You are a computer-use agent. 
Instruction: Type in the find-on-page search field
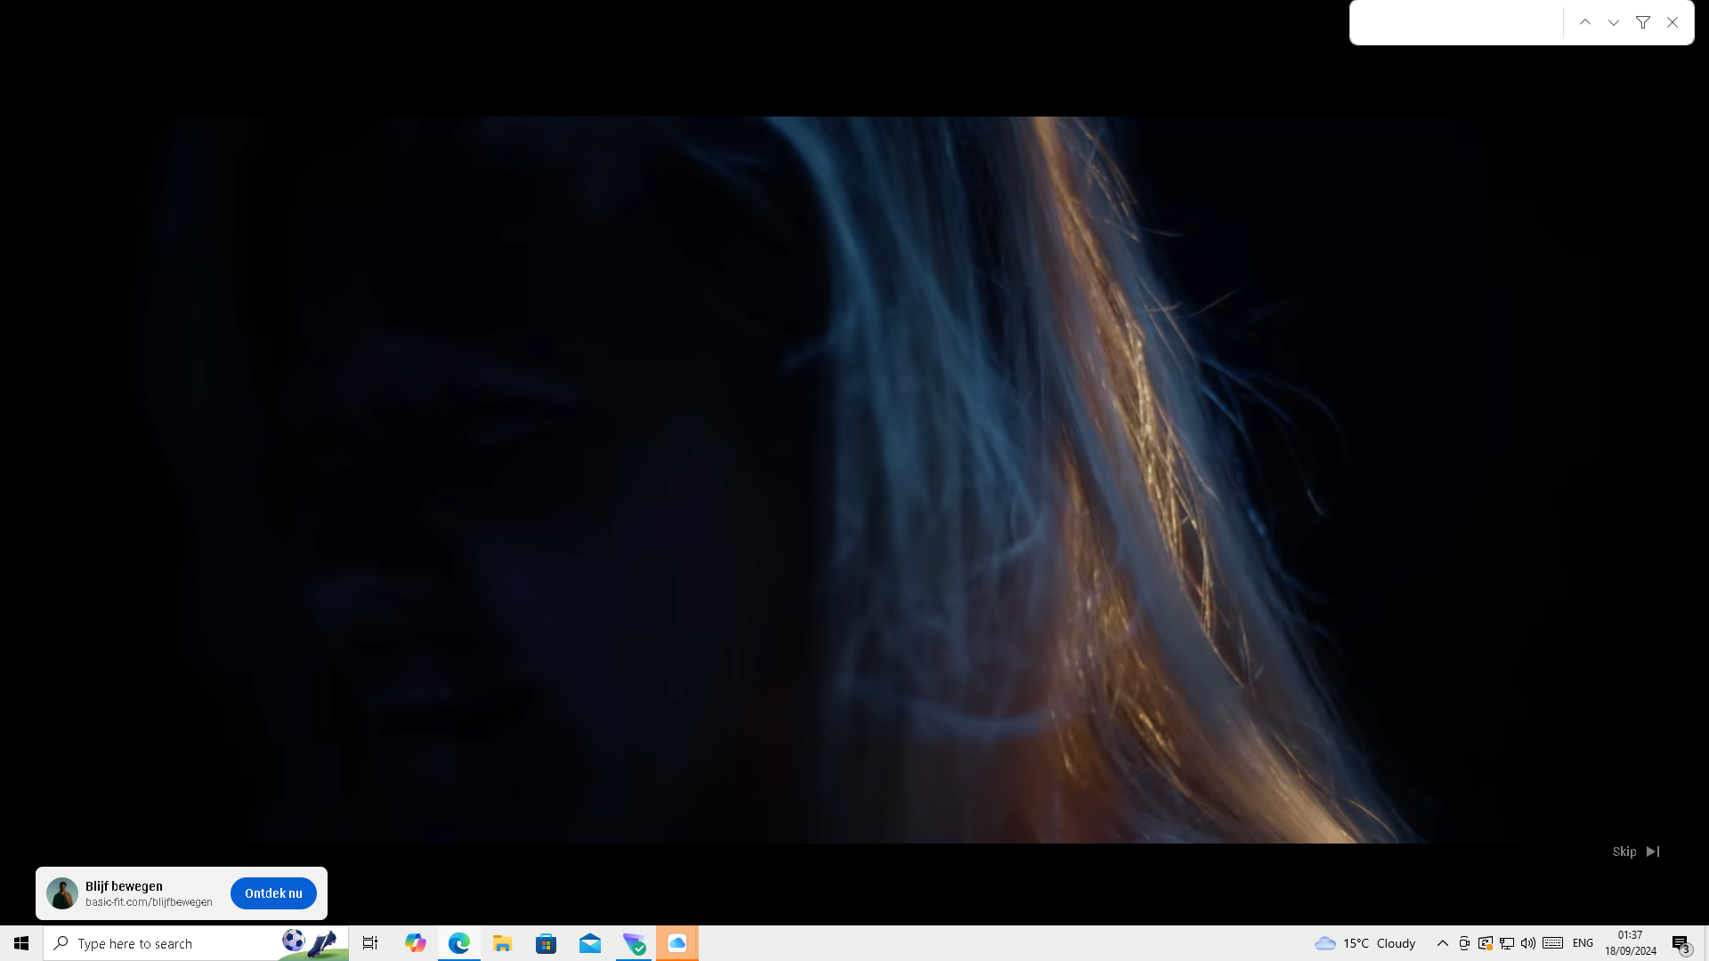[x=1456, y=23]
